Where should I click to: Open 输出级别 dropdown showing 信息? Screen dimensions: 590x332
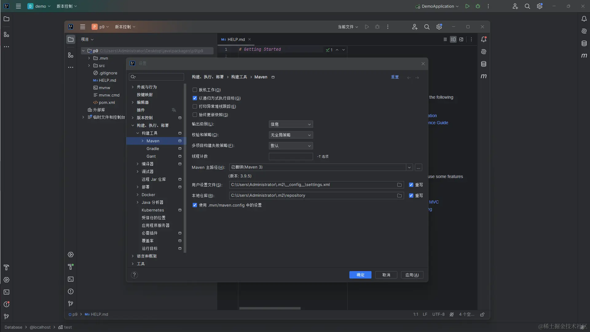tap(291, 124)
